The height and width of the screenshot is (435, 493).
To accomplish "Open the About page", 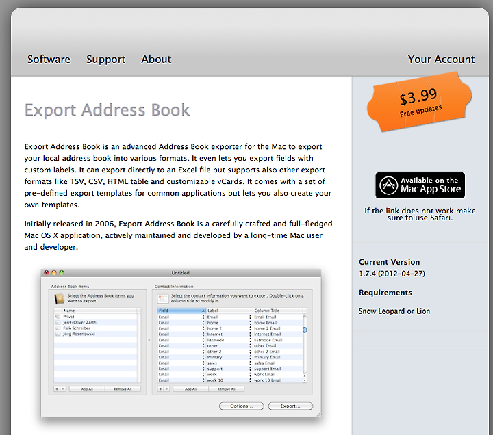I will 156,59.
